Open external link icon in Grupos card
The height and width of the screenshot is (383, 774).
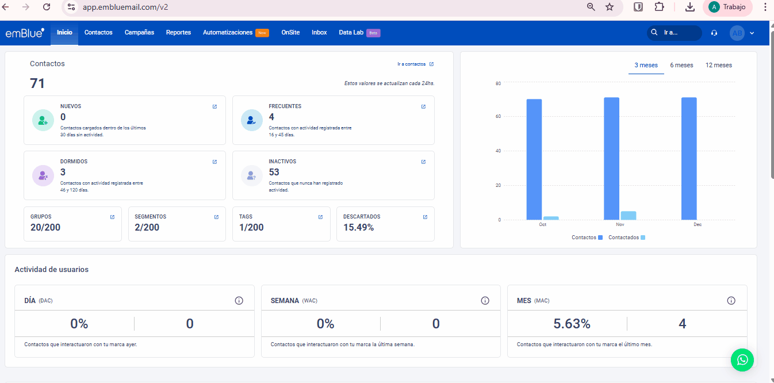pyautogui.click(x=112, y=217)
